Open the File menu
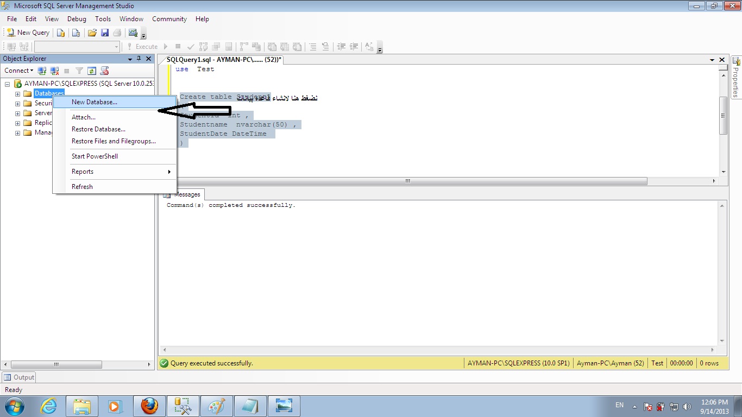Viewport: 742px width, 417px height. [12, 19]
